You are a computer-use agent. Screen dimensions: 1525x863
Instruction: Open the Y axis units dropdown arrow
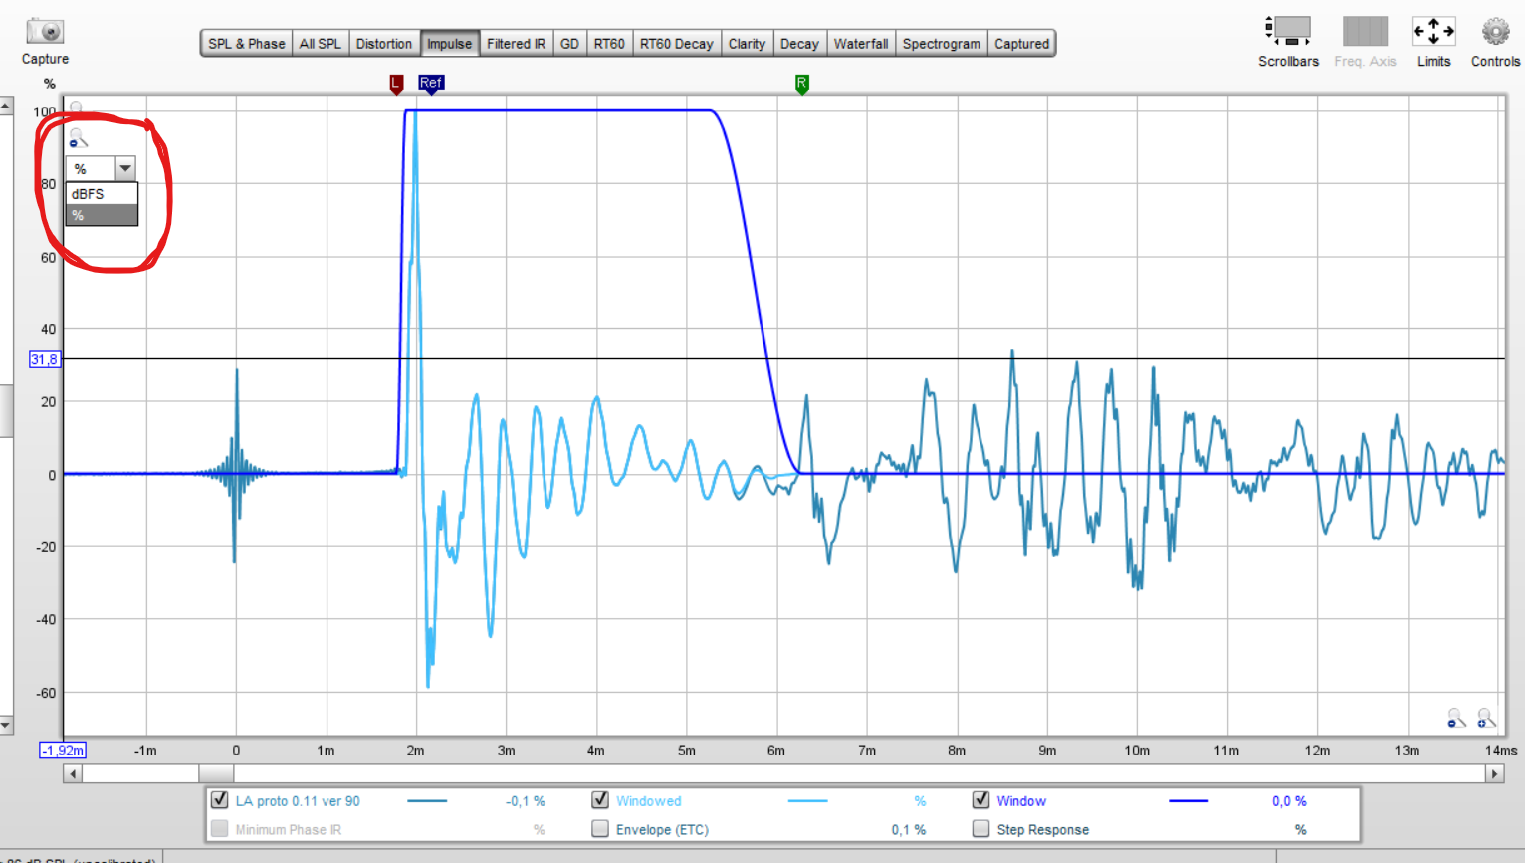tap(125, 168)
